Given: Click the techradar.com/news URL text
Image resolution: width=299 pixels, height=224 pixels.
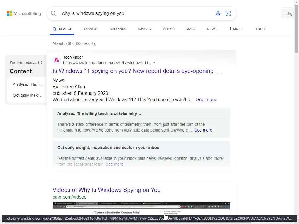Looking at the screenshot, I should click(107, 63).
